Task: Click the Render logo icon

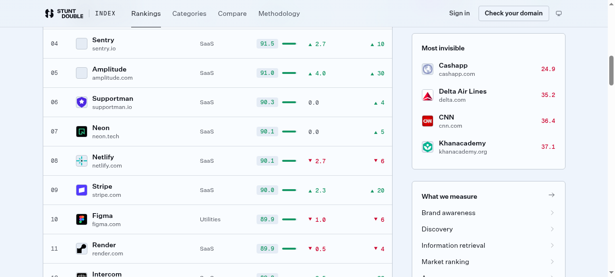Action: coord(82,249)
